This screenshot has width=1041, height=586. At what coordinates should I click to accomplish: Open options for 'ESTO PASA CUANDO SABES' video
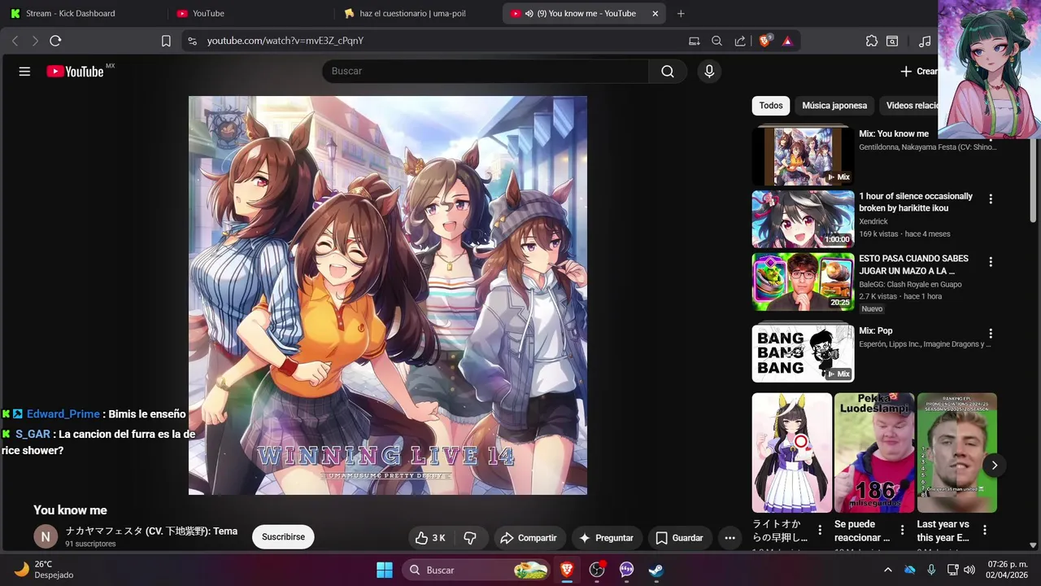click(x=991, y=261)
